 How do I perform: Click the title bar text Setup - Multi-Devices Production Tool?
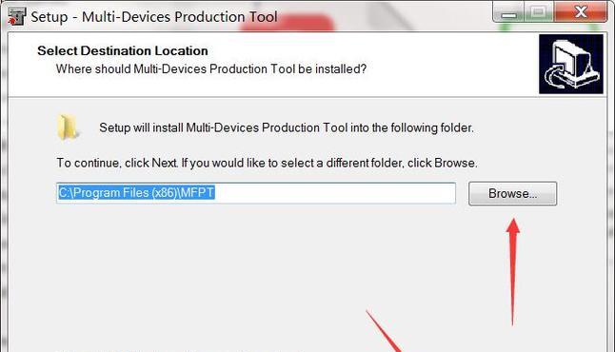(154, 17)
